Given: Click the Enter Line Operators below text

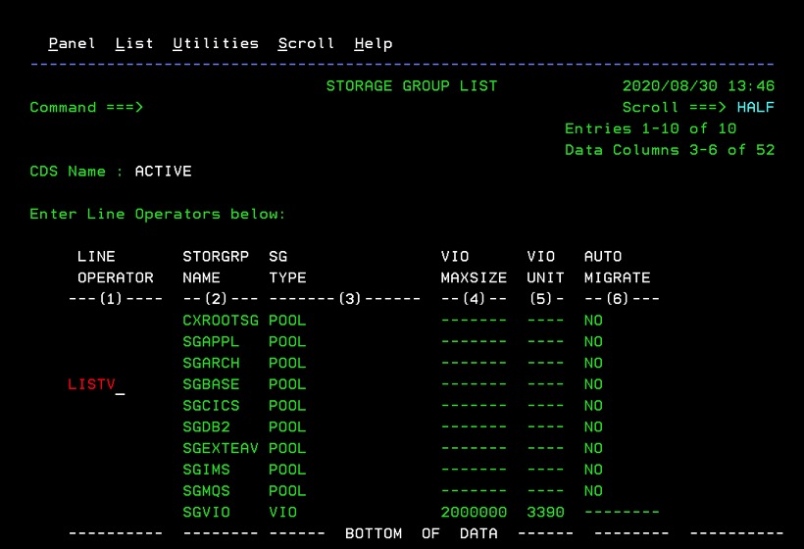Looking at the screenshot, I should tap(158, 214).
